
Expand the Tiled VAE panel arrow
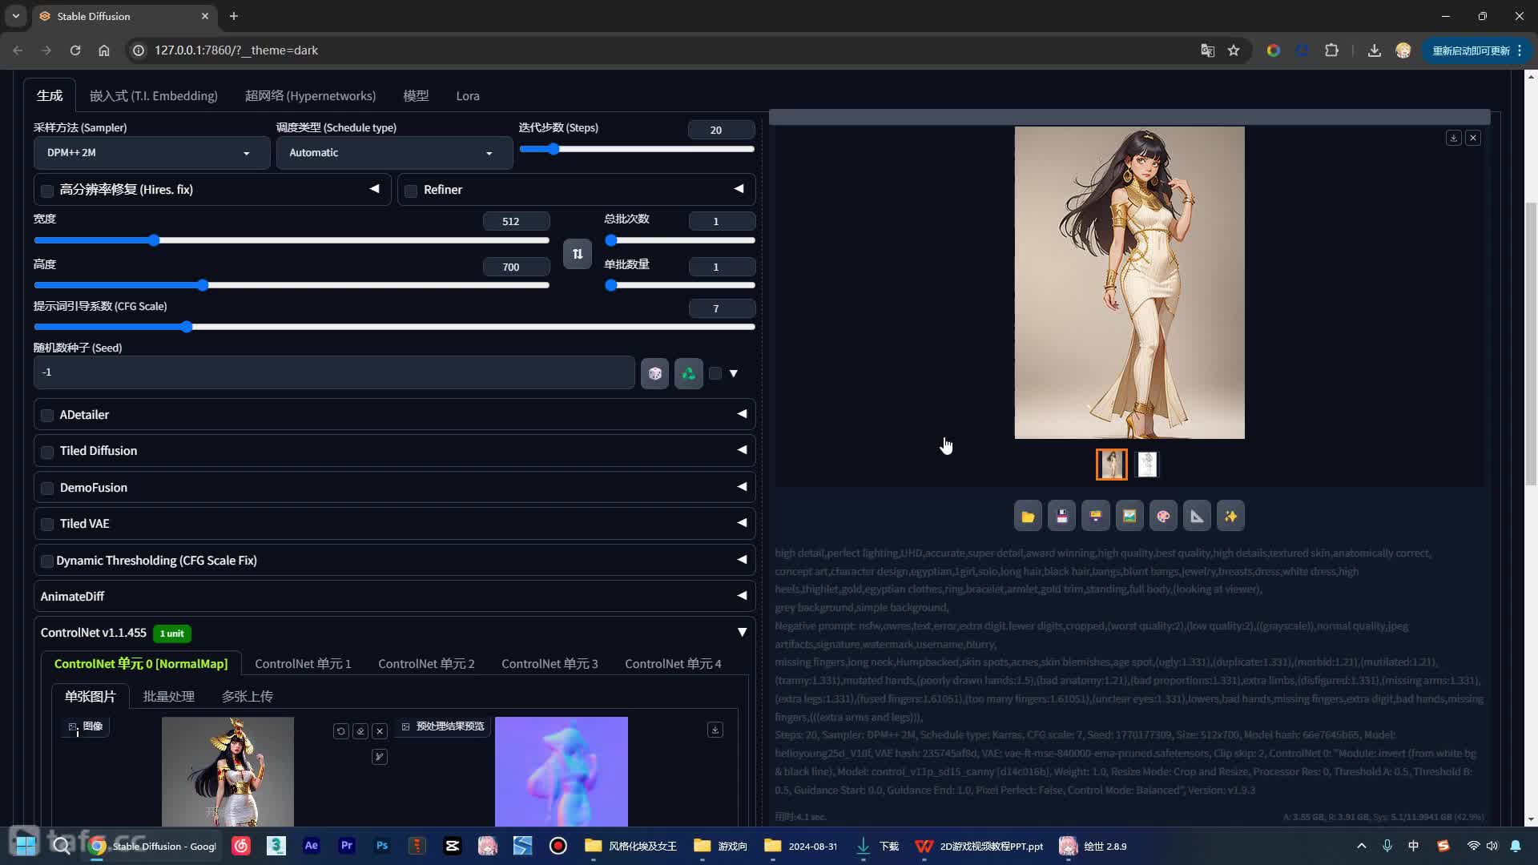pos(742,523)
